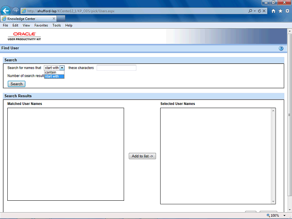Click the page vertical scrollbar thumb

coord(289,115)
